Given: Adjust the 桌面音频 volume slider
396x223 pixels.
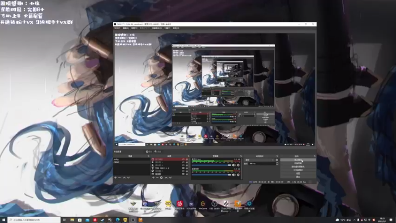Looking at the screenshot, I should (211, 175).
